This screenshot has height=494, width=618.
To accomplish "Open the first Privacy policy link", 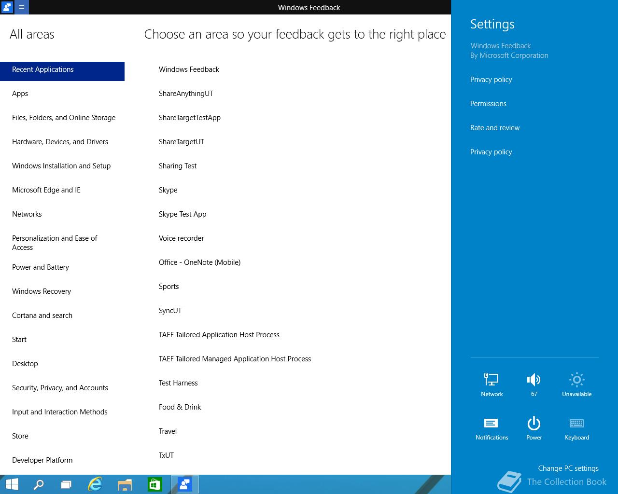I will (x=491, y=80).
